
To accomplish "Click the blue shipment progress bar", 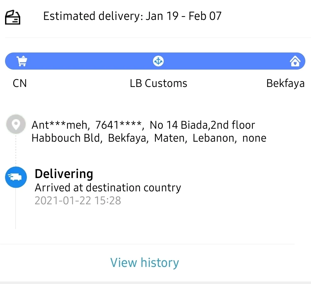I will [88, 61].
